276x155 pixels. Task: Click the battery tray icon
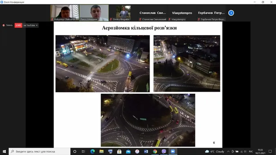click(237, 151)
